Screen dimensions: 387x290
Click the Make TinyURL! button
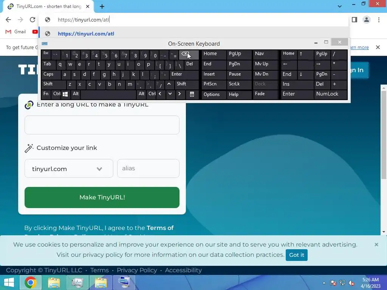coord(102,197)
